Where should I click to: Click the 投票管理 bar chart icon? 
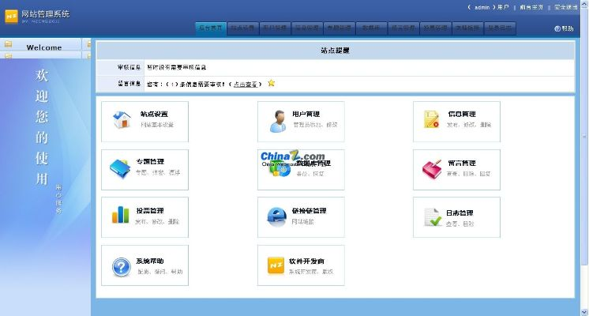[121, 215]
